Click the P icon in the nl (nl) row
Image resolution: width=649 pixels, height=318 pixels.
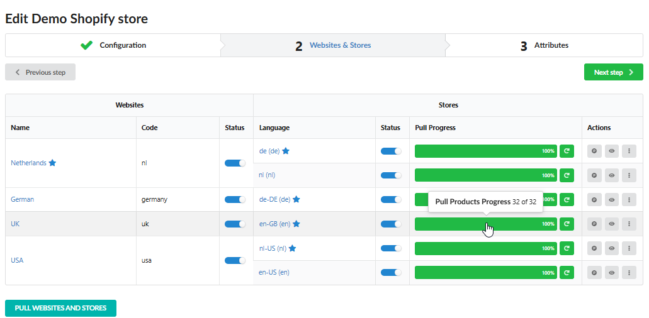tap(595, 175)
